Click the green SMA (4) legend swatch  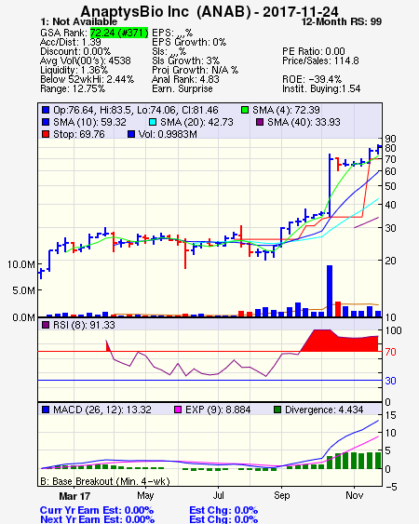pos(245,110)
